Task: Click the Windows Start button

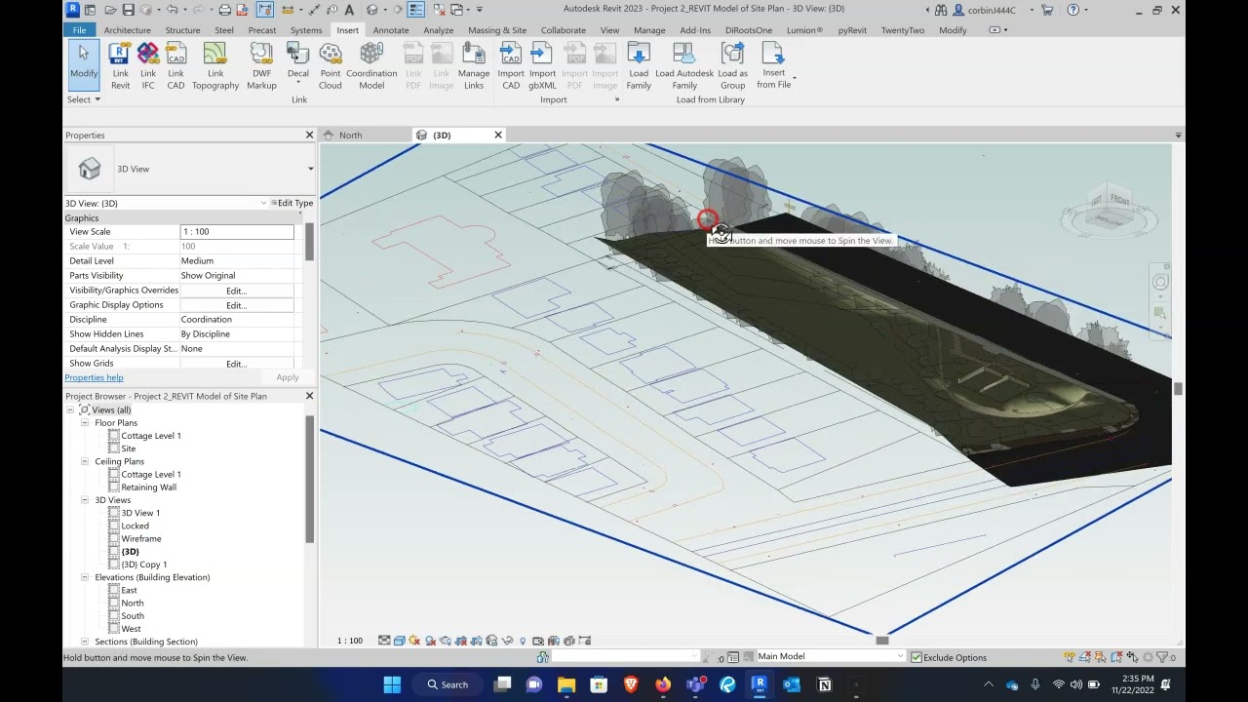Action: [392, 684]
